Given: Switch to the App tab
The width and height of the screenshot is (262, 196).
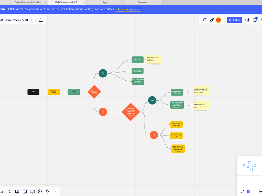Looking at the screenshot, I should pyautogui.click(x=104, y=2).
